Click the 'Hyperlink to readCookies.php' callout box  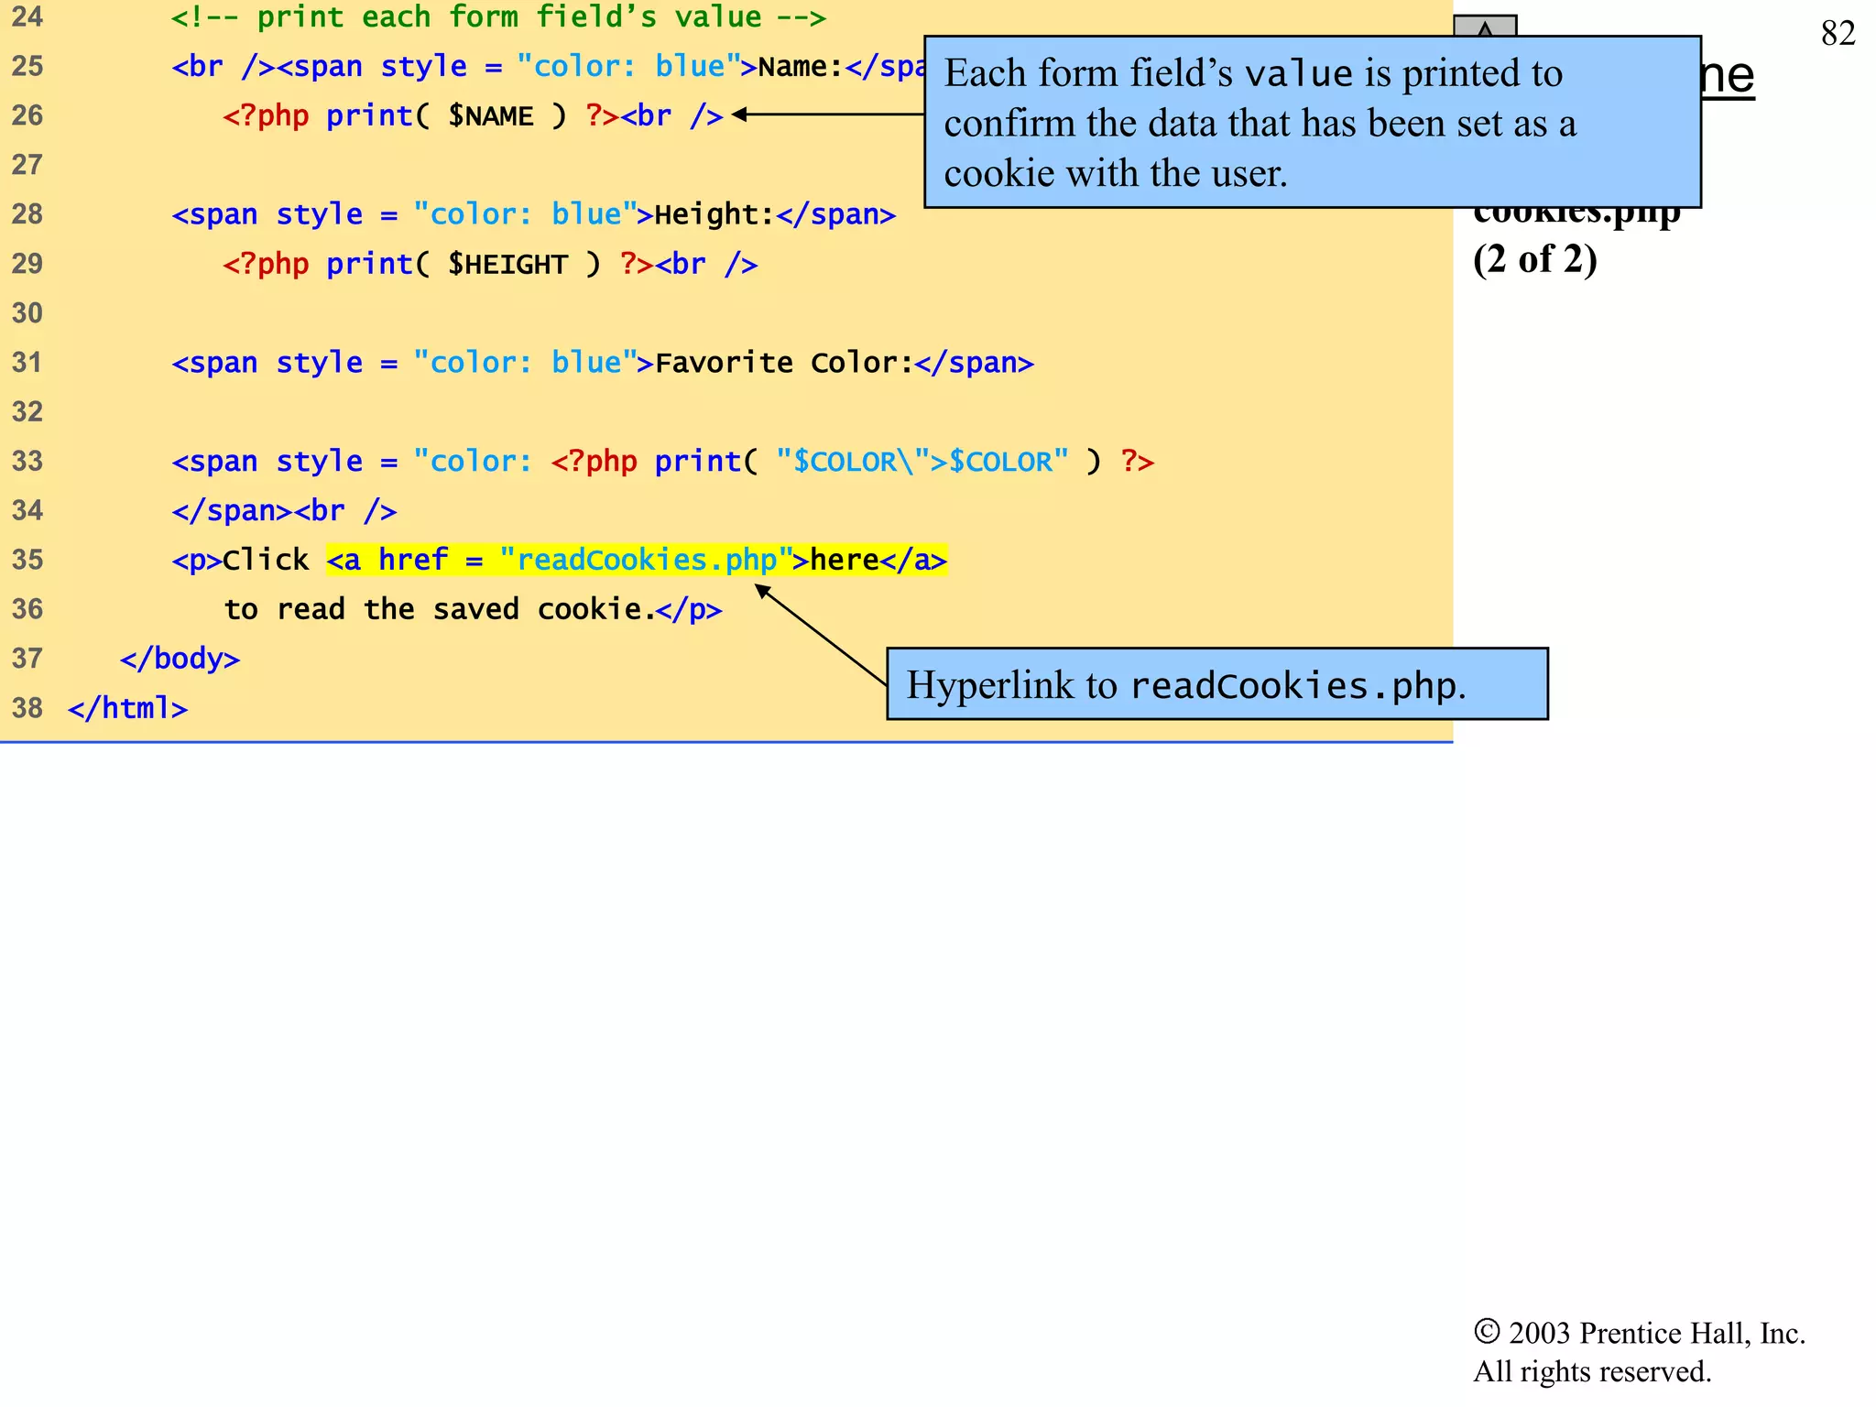coord(1216,684)
